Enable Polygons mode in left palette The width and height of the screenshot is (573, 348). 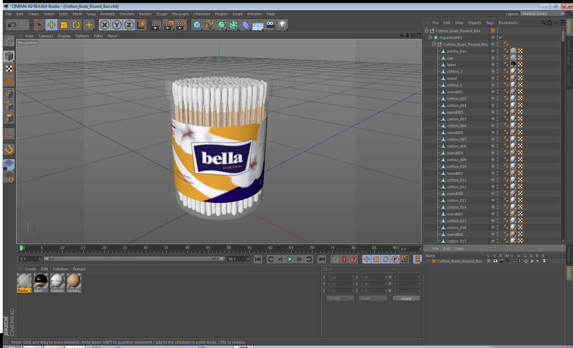9,118
